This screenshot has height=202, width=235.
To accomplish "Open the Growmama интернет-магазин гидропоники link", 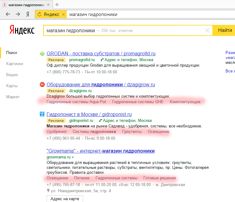I will (x=100, y=151).
